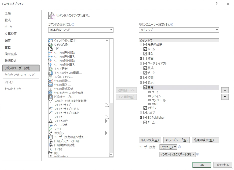Image resolution: width=234 pixels, height=170 pixels.
Task: Collapse the 開発 tree node
Action: tap(141, 87)
